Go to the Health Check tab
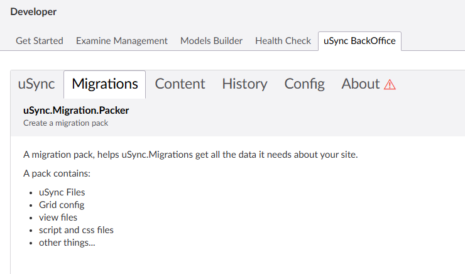 point(283,41)
